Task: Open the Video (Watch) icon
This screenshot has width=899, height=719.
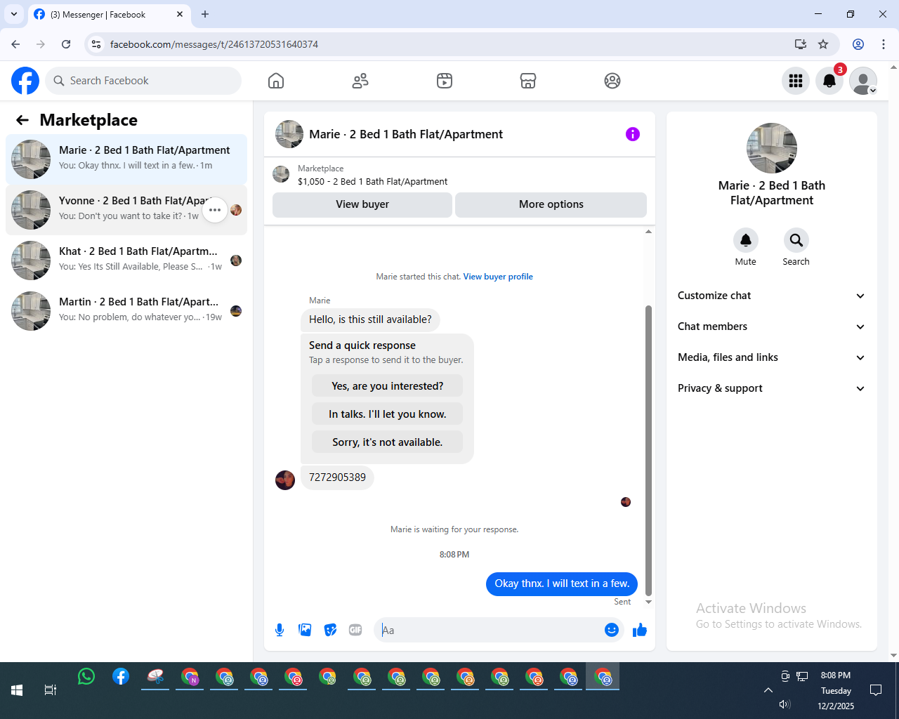Action: pos(445,81)
